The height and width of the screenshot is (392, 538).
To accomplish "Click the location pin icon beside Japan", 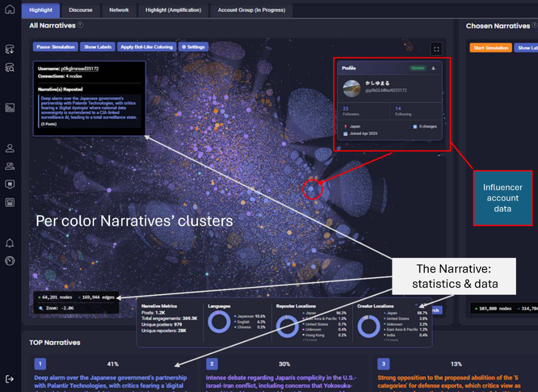I will 346,127.
